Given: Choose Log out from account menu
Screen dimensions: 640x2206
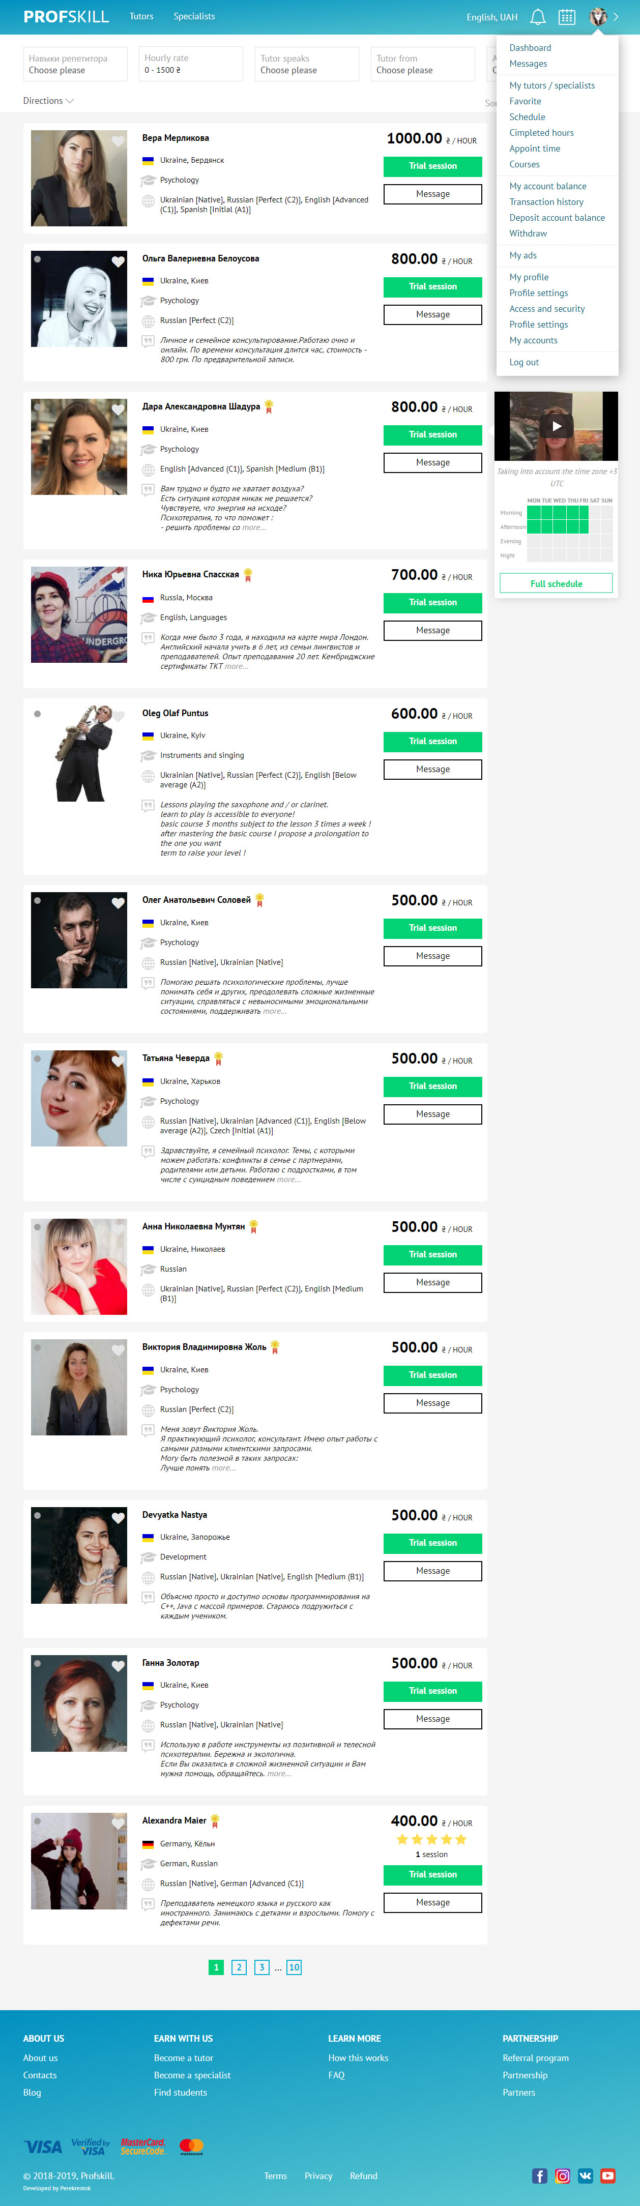Looking at the screenshot, I should (x=523, y=362).
